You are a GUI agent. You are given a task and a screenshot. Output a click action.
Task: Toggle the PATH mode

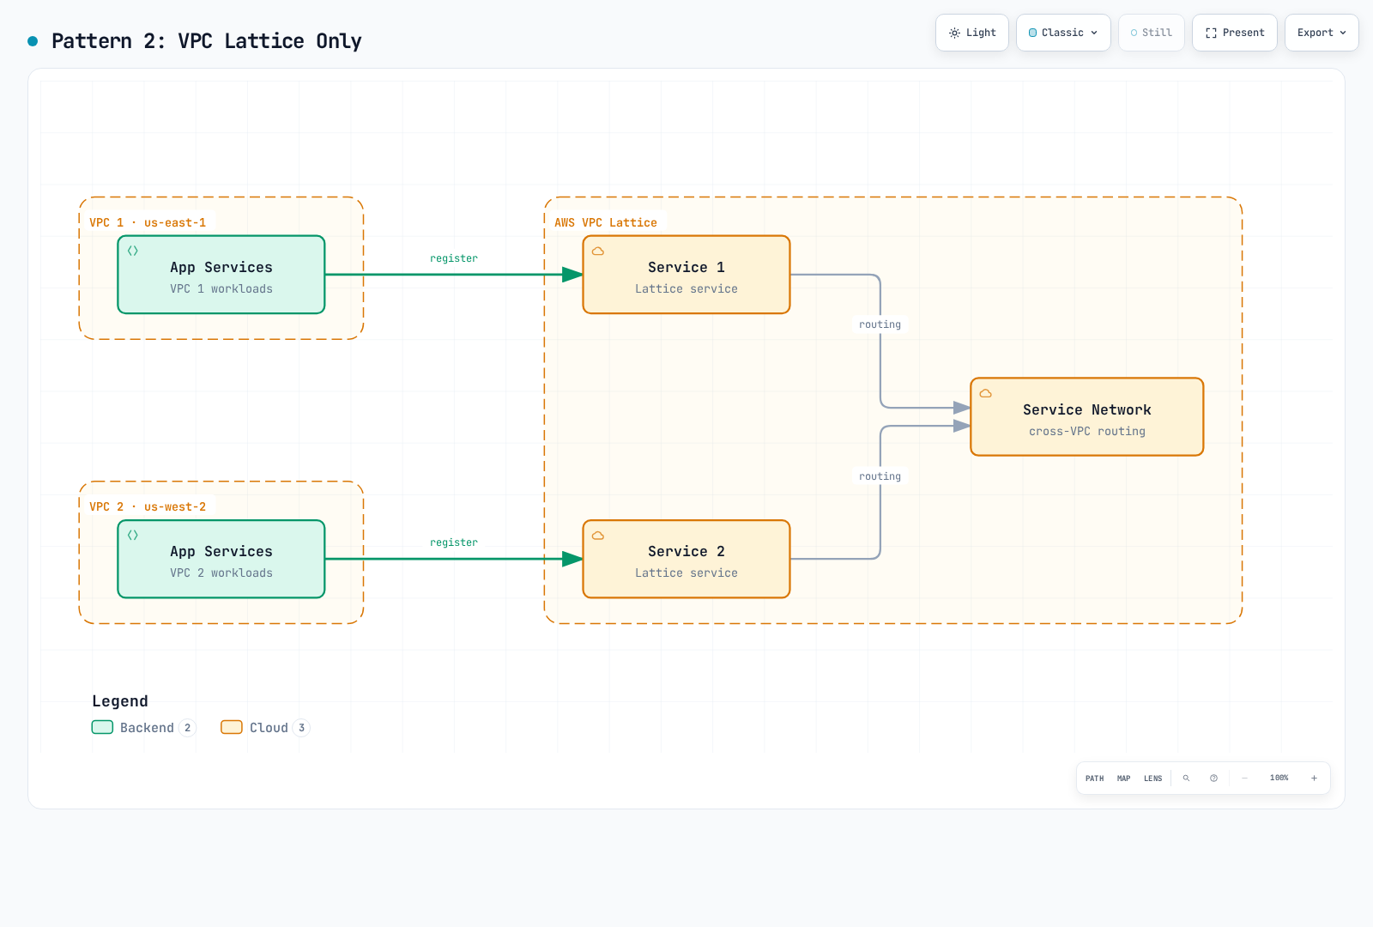point(1094,779)
